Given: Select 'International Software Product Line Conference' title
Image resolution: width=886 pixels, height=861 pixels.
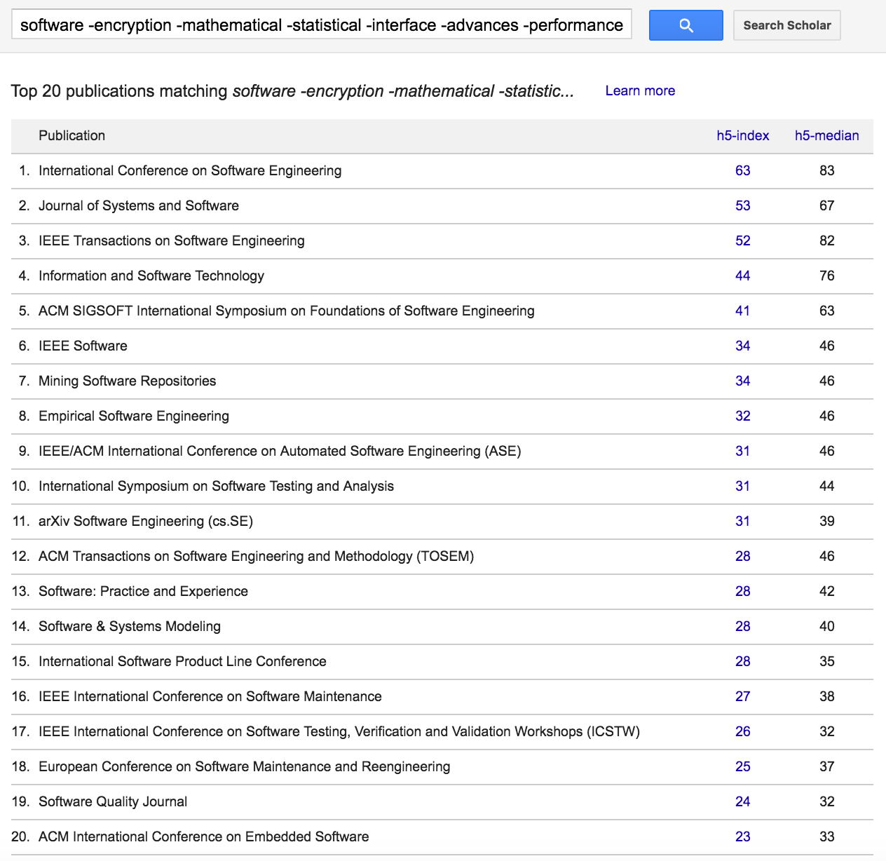Looking at the screenshot, I should point(182,661).
